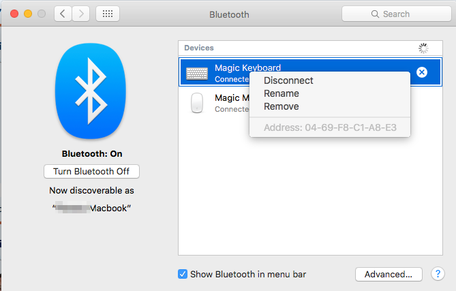Screen dimensions: 456x291
Task: Click the Bluetooth: On status text
Action: coord(92,154)
